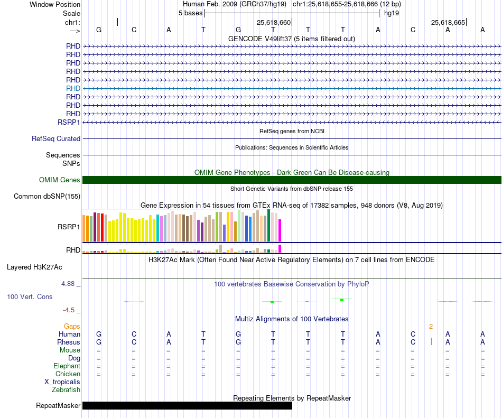Click the 4.88 PhyloP upper scale value
502x418 pixels.
[x=68, y=284]
